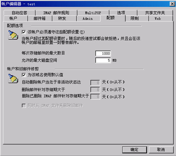Focus the maximum message count field showing 1000
Screen dimensions: 176x156
click(103, 53)
